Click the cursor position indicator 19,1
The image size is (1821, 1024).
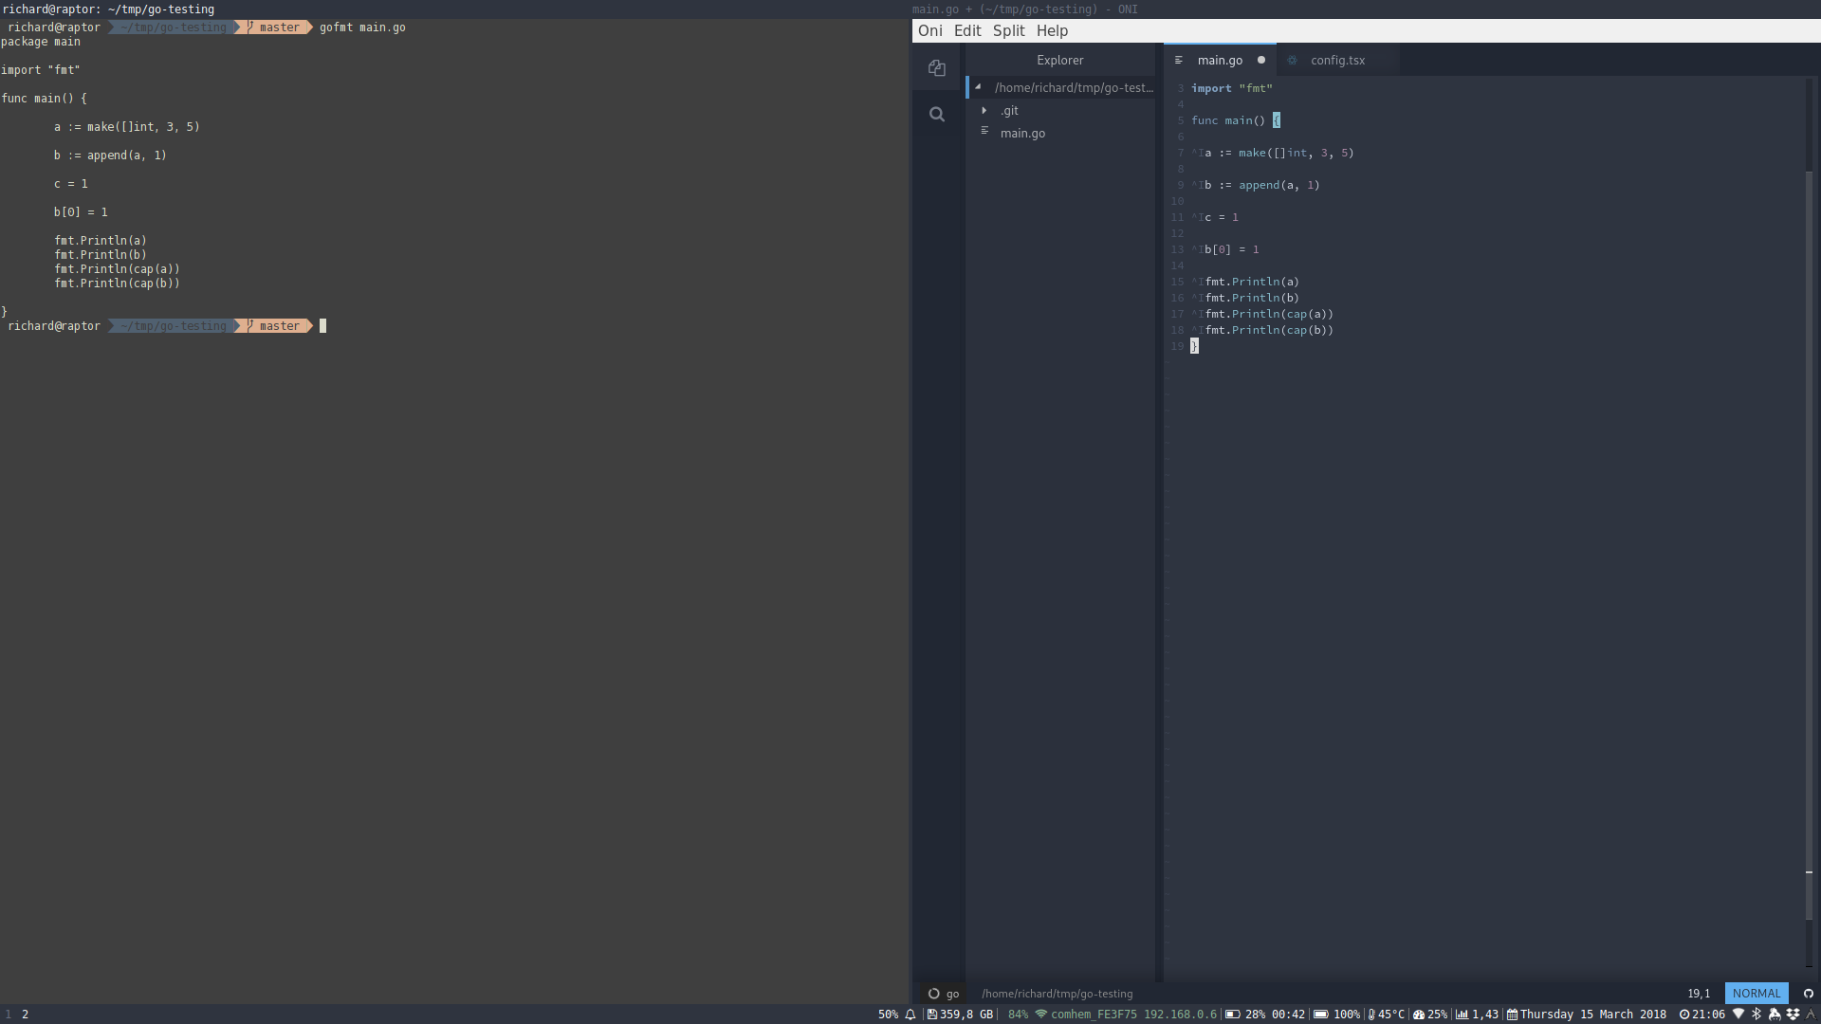(x=1698, y=994)
